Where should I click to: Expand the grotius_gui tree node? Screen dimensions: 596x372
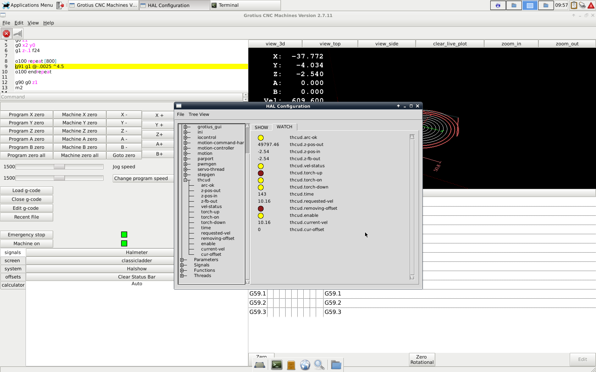[x=185, y=127]
